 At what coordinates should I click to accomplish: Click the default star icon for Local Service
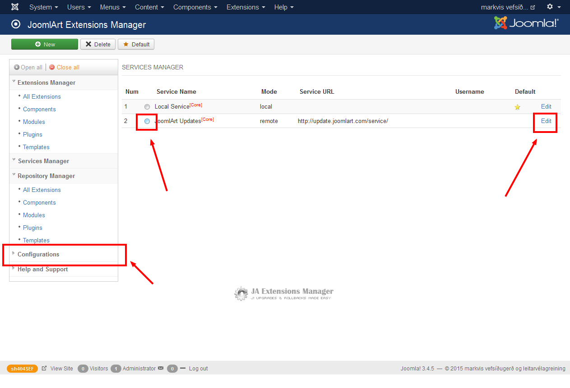[517, 107]
